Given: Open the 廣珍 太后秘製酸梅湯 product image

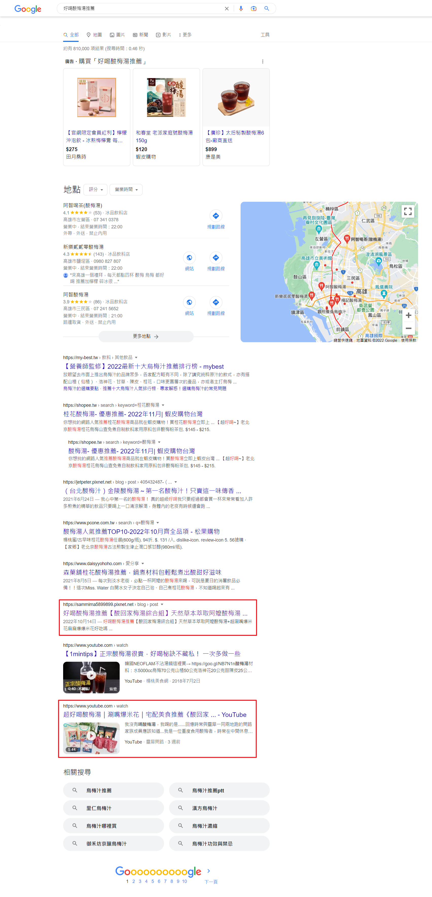Looking at the screenshot, I should click(236, 98).
